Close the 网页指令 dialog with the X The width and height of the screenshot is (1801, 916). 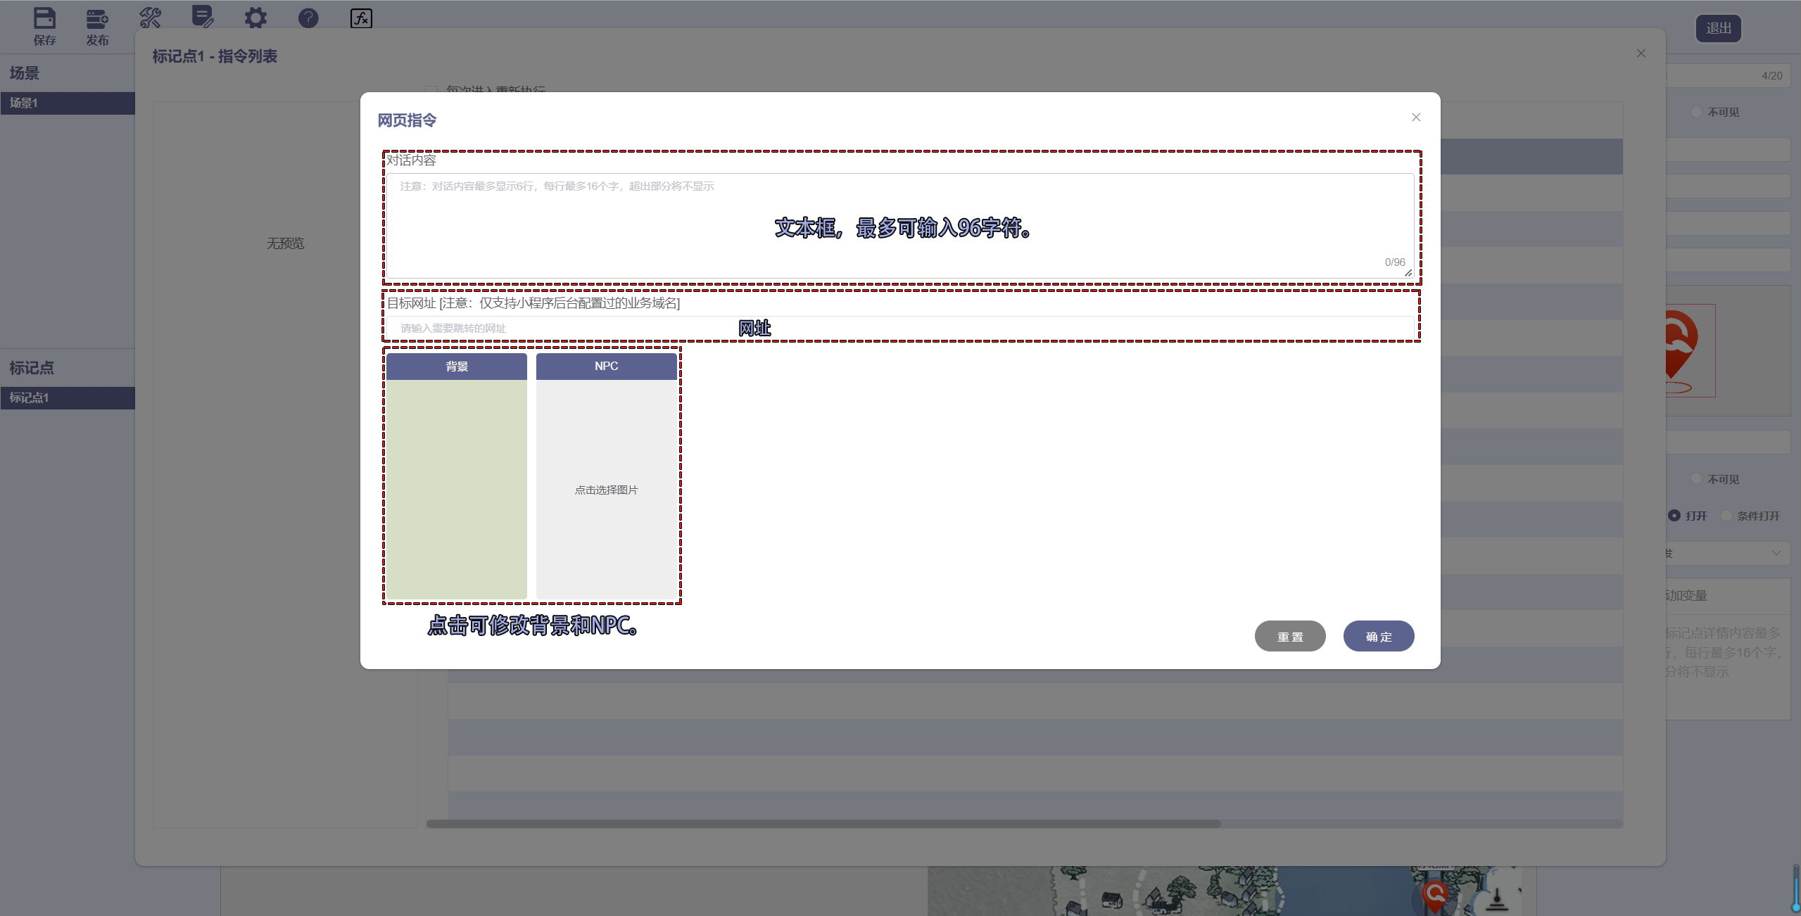(x=1416, y=117)
